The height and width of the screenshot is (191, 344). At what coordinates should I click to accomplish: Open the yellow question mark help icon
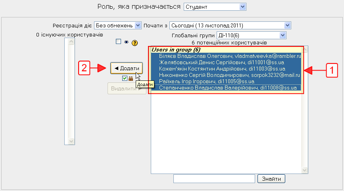(x=135, y=43)
